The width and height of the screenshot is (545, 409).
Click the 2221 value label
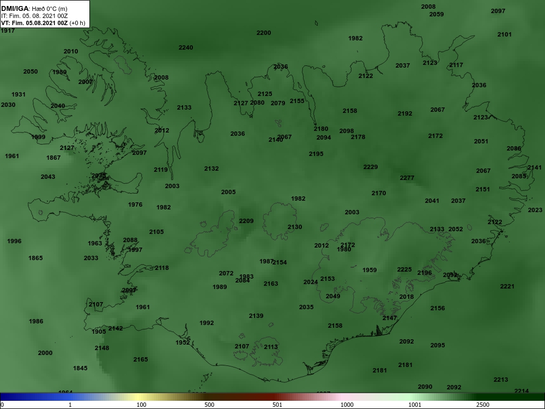click(507, 287)
